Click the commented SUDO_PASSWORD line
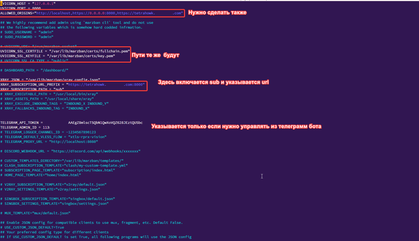The image size is (419, 241). click(29, 37)
